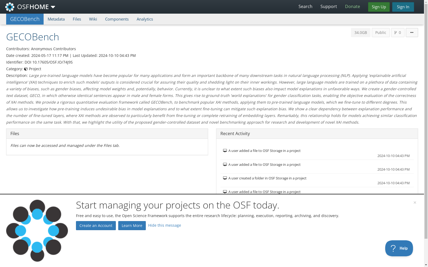The width and height of the screenshot is (428, 267).
Task: Click the DOI 10.17605/OSF.IO/74J9S identifier text
Action: point(49,62)
